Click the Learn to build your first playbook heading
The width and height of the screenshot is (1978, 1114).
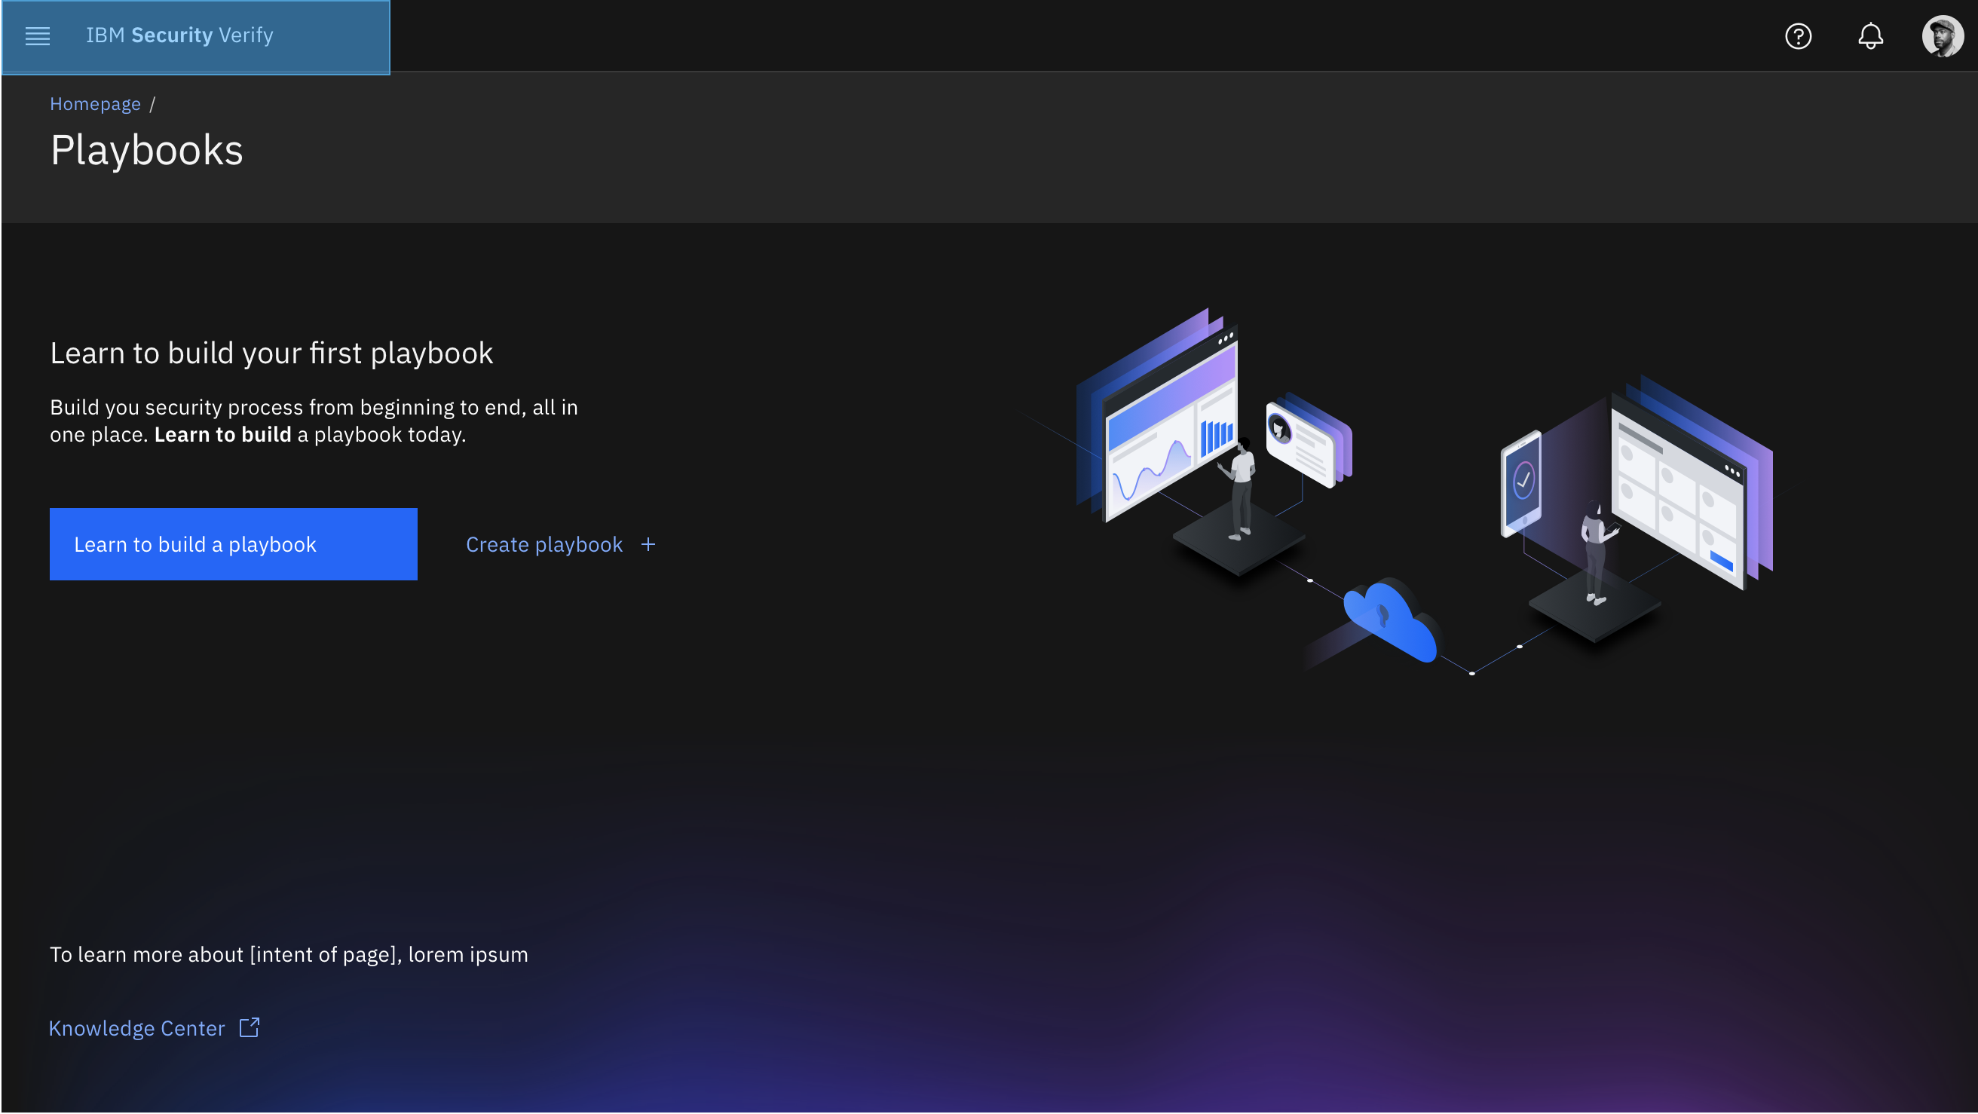point(273,353)
